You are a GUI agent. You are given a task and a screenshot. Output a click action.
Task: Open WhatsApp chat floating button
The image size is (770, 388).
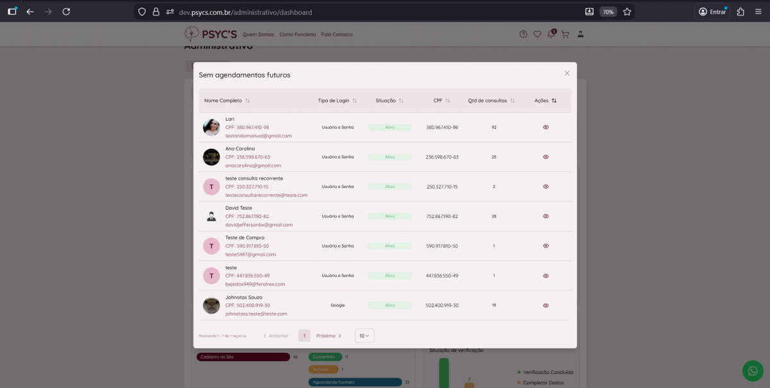(753, 371)
